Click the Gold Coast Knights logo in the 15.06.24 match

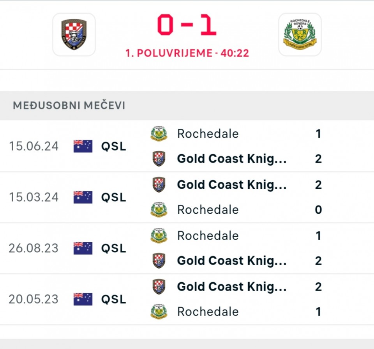point(159,159)
